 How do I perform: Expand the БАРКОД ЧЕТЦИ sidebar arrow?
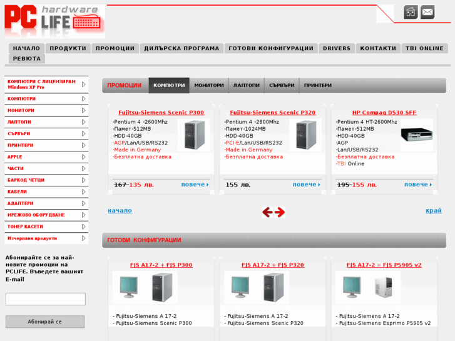(x=84, y=180)
